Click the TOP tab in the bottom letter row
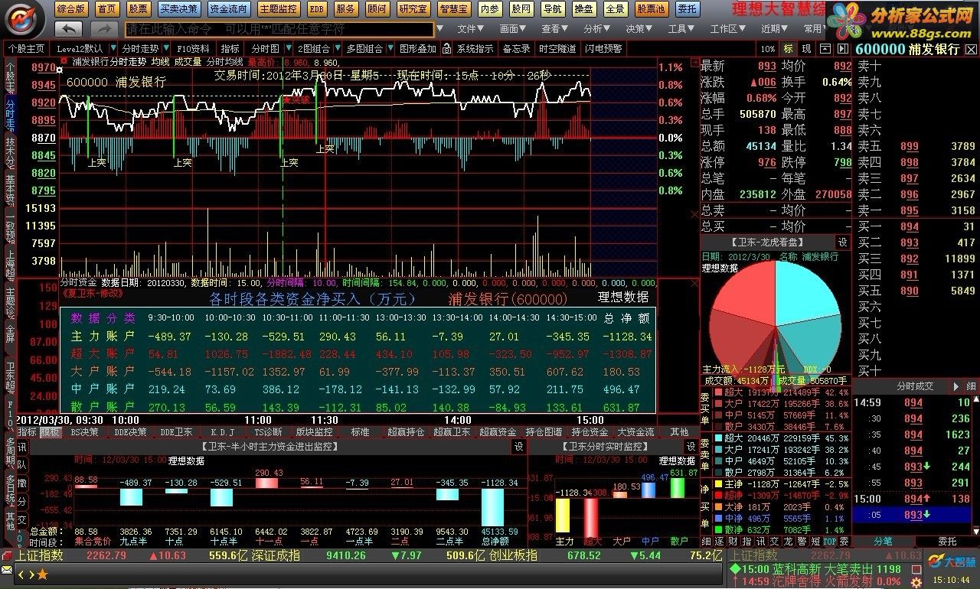The height and width of the screenshot is (589, 980). tap(830, 541)
